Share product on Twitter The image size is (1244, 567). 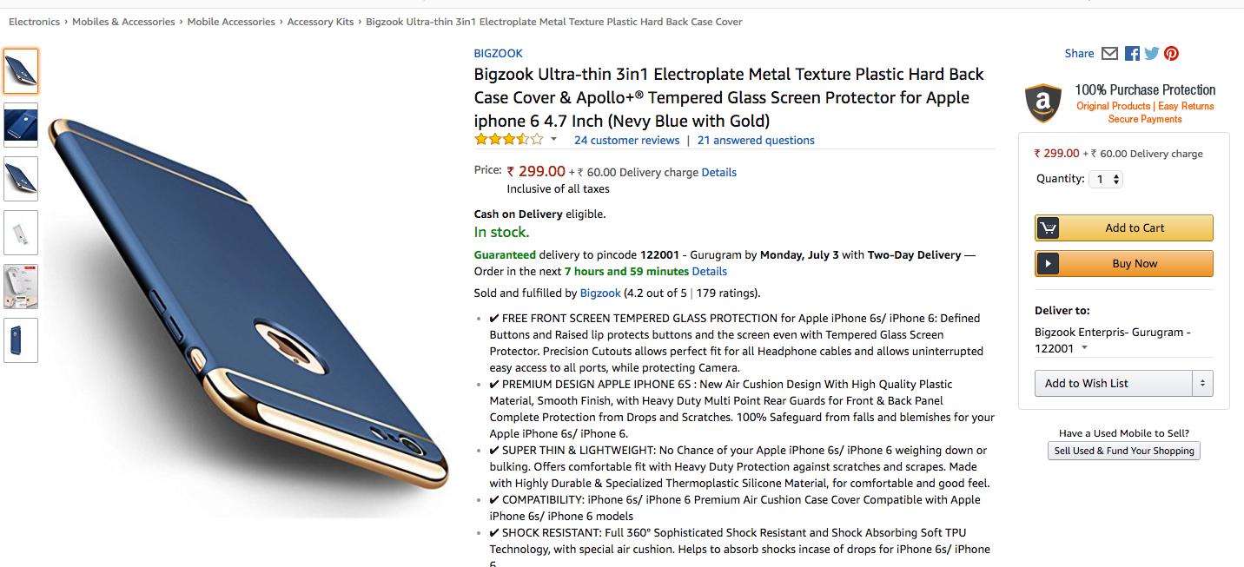(x=1152, y=54)
